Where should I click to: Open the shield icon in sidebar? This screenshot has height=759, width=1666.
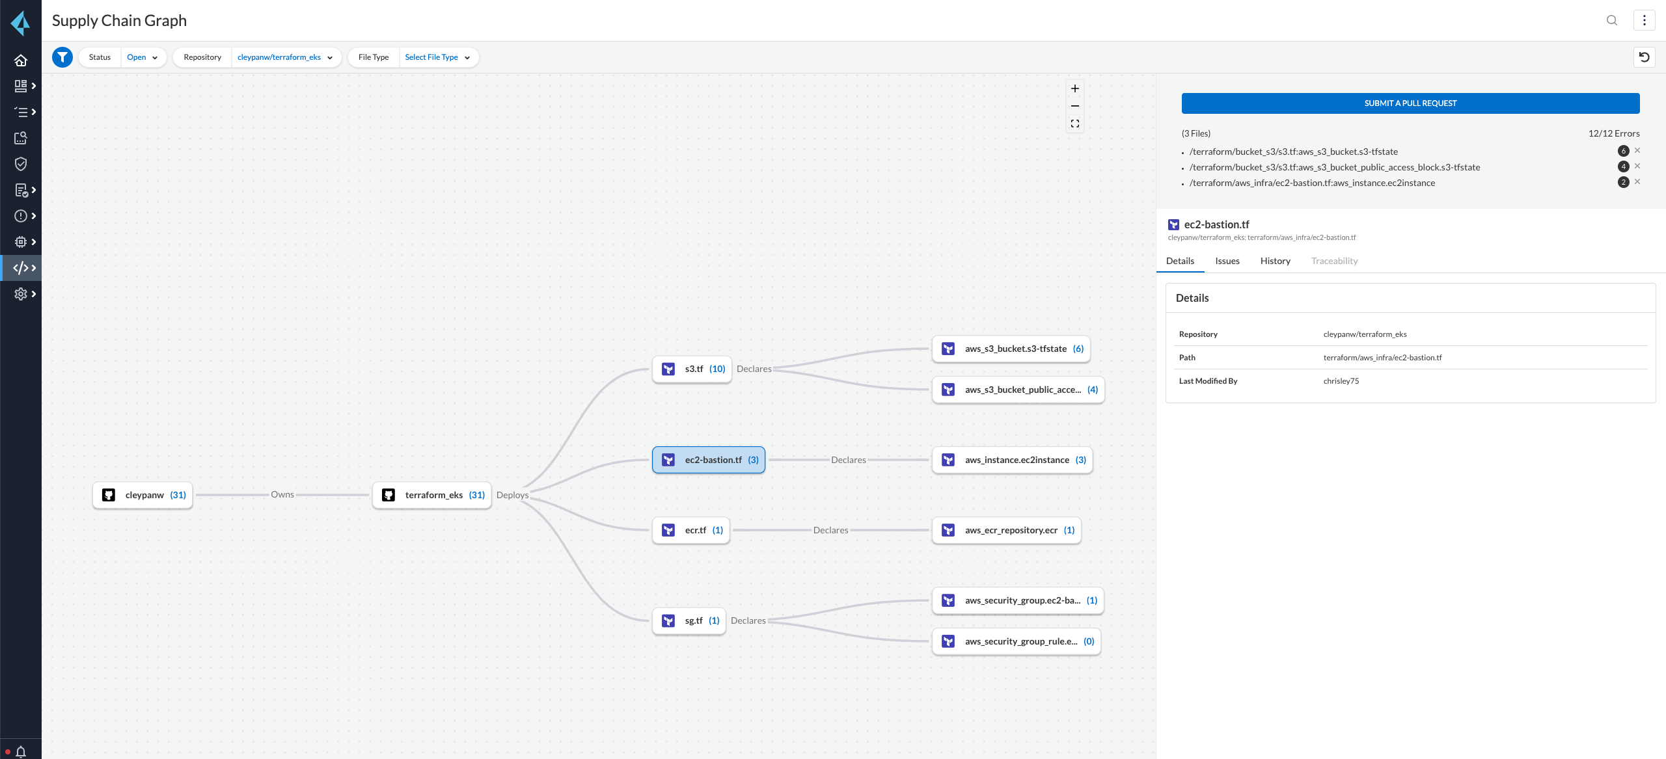[21, 164]
